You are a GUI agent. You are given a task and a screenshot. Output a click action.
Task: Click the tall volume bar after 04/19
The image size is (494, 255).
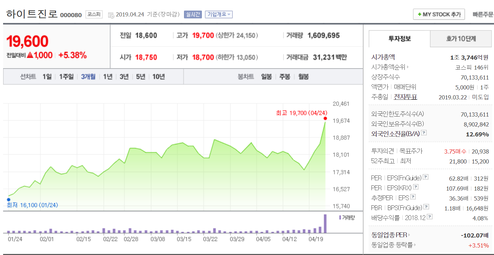325,224
